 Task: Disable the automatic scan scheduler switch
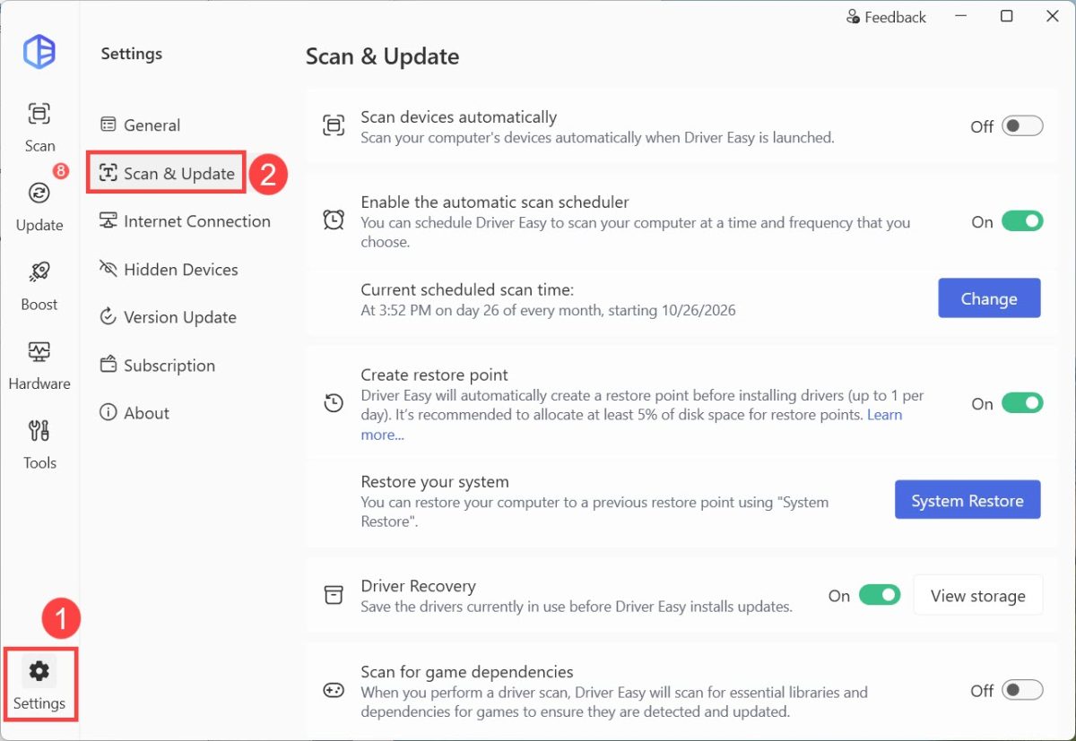[x=1022, y=221]
